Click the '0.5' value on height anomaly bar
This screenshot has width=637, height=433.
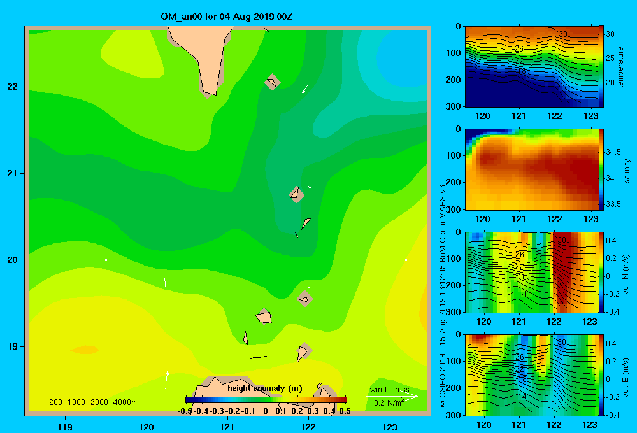coord(345,411)
